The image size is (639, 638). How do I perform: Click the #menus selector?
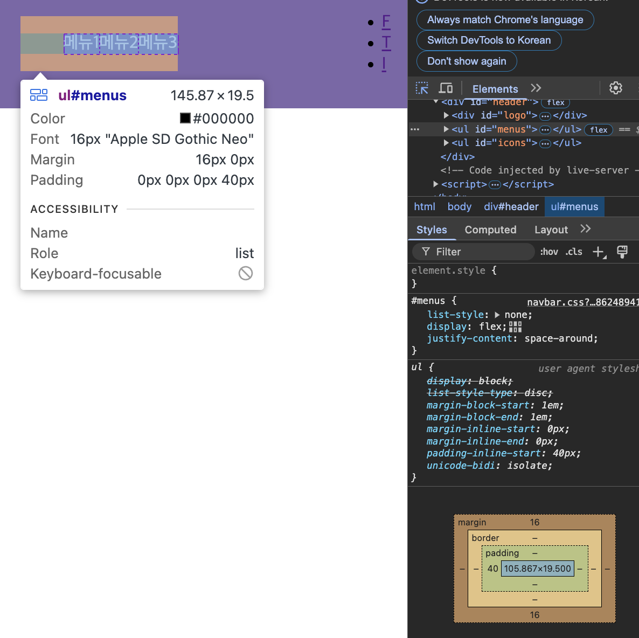[428, 301]
